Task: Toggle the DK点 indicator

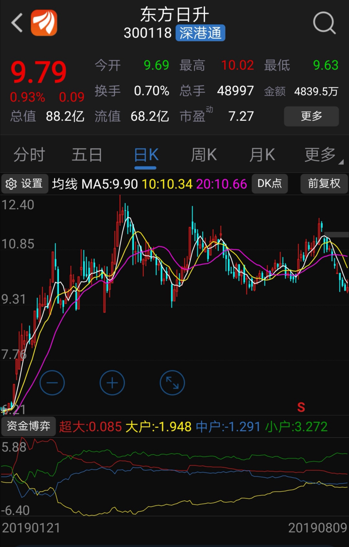Action: tap(270, 184)
